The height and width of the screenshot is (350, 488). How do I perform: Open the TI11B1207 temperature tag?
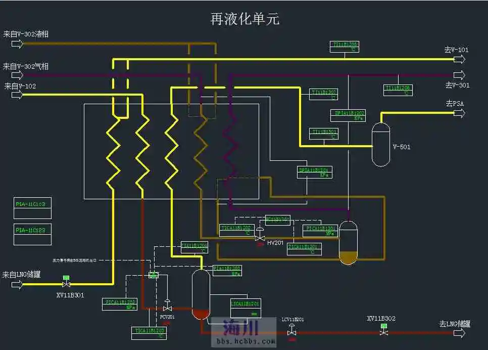[x=324, y=95]
